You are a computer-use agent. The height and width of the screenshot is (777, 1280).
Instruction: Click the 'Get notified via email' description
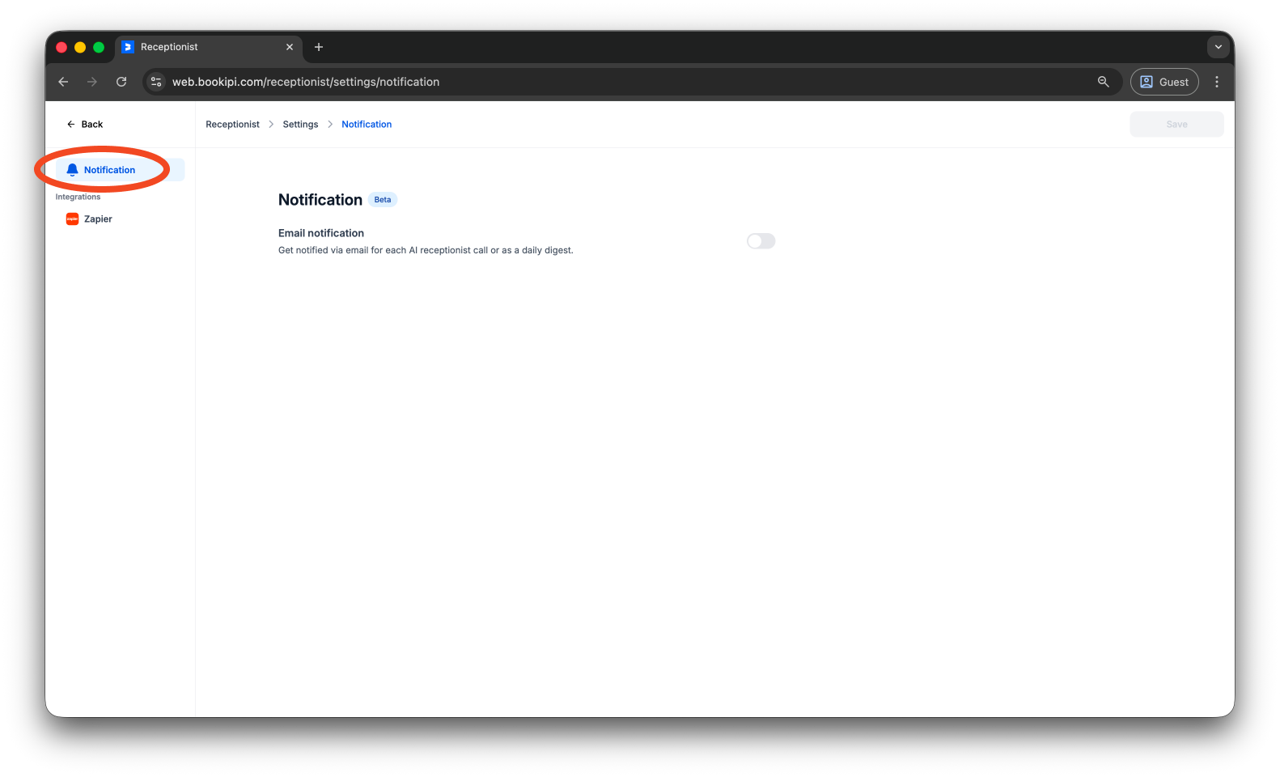[x=426, y=250]
